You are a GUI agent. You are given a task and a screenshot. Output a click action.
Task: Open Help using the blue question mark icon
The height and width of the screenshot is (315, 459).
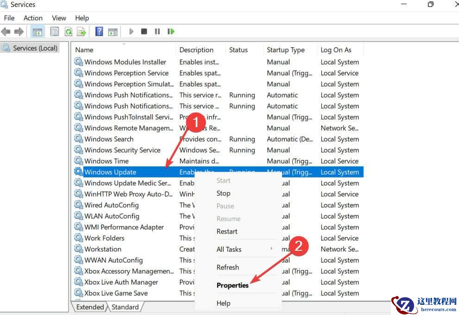(x=99, y=31)
